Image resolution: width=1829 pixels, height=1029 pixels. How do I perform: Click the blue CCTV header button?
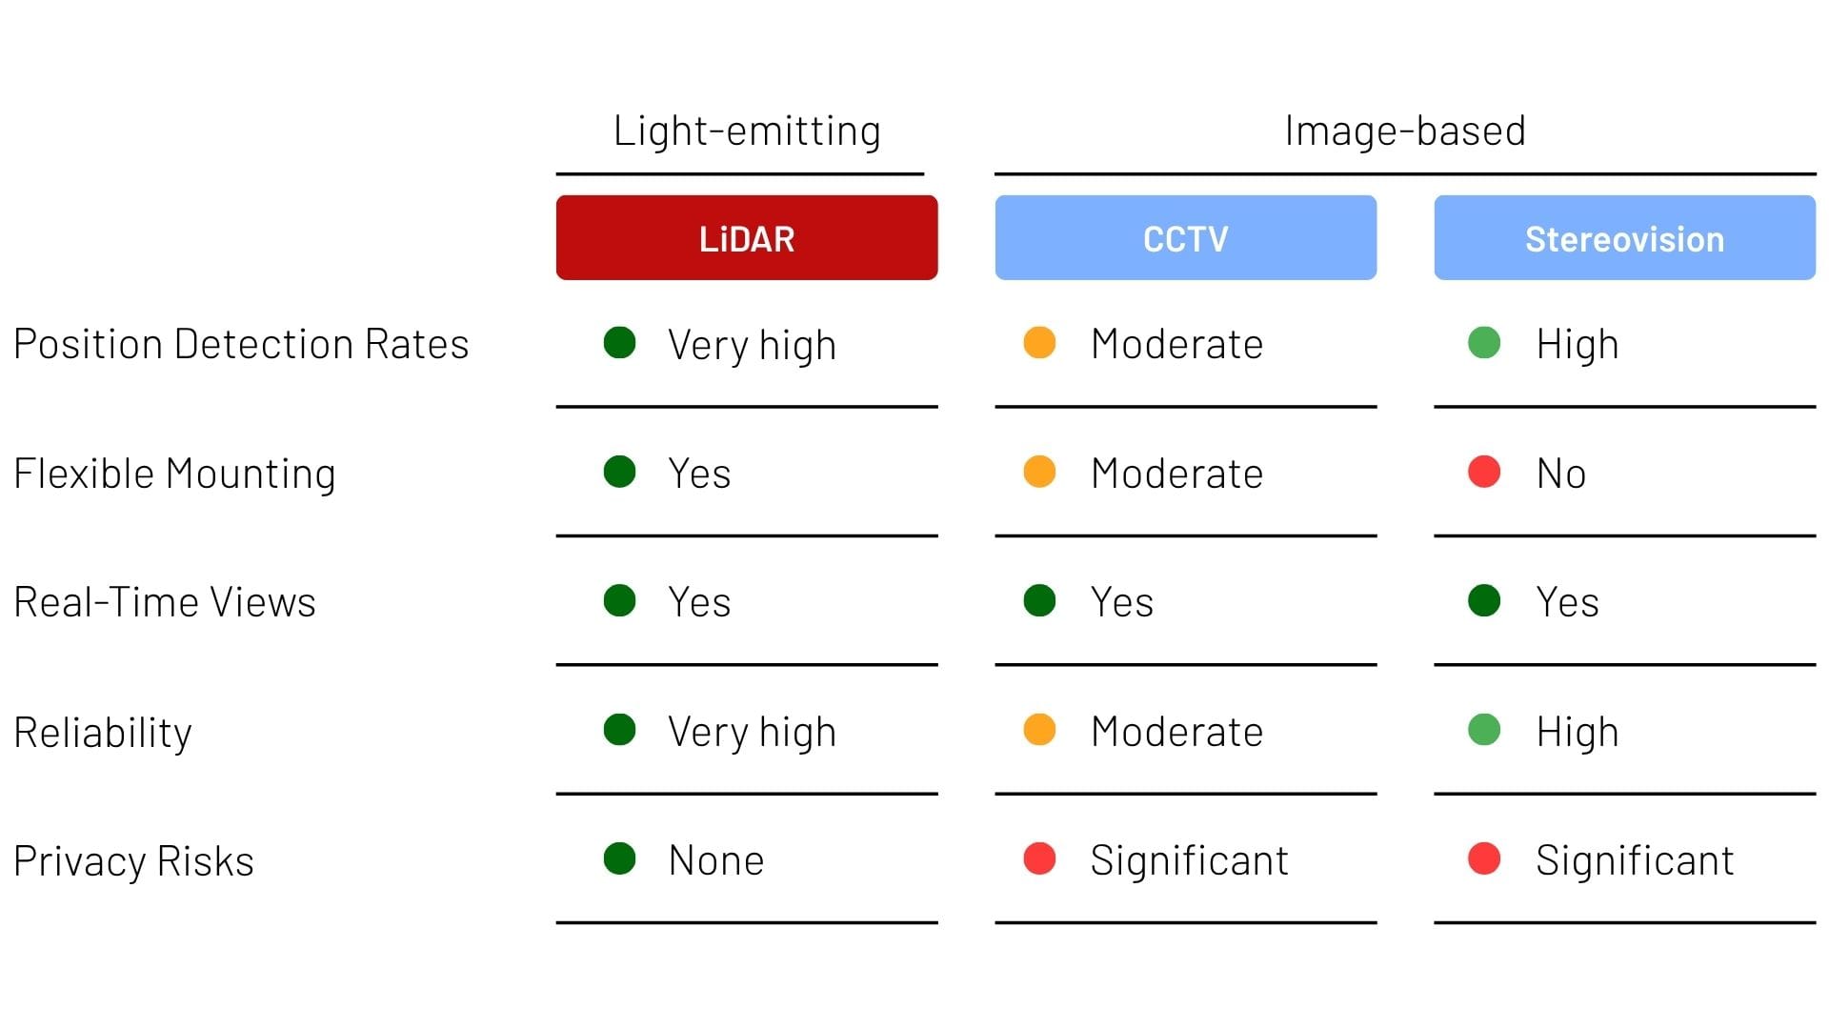tap(1185, 238)
